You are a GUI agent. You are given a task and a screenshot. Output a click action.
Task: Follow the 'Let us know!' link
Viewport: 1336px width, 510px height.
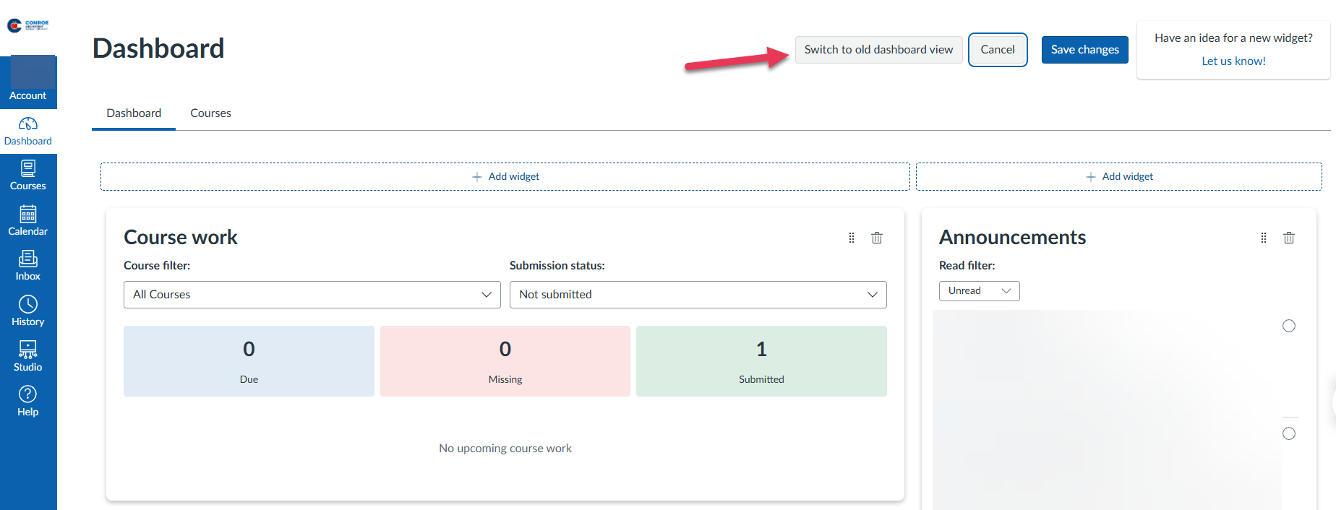(1233, 61)
